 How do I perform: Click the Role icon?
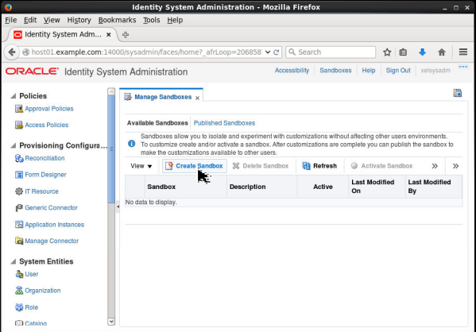19,307
